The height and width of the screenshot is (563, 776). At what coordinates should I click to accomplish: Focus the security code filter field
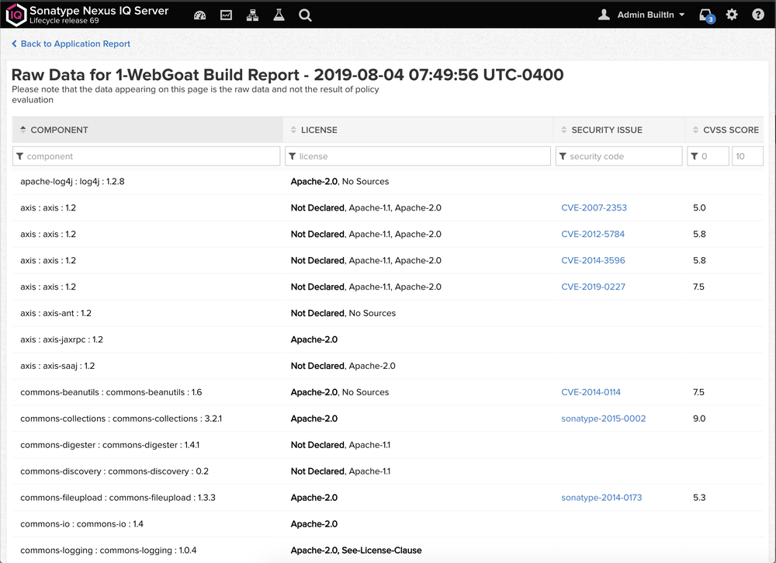point(618,156)
